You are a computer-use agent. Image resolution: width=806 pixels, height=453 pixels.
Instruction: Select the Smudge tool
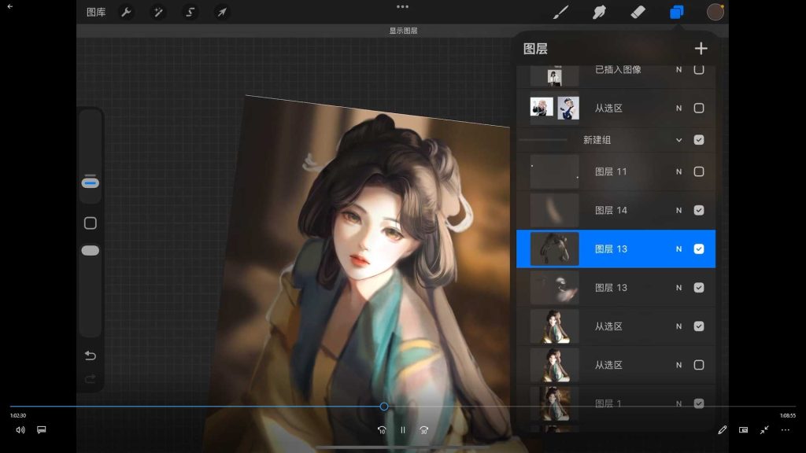click(599, 12)
